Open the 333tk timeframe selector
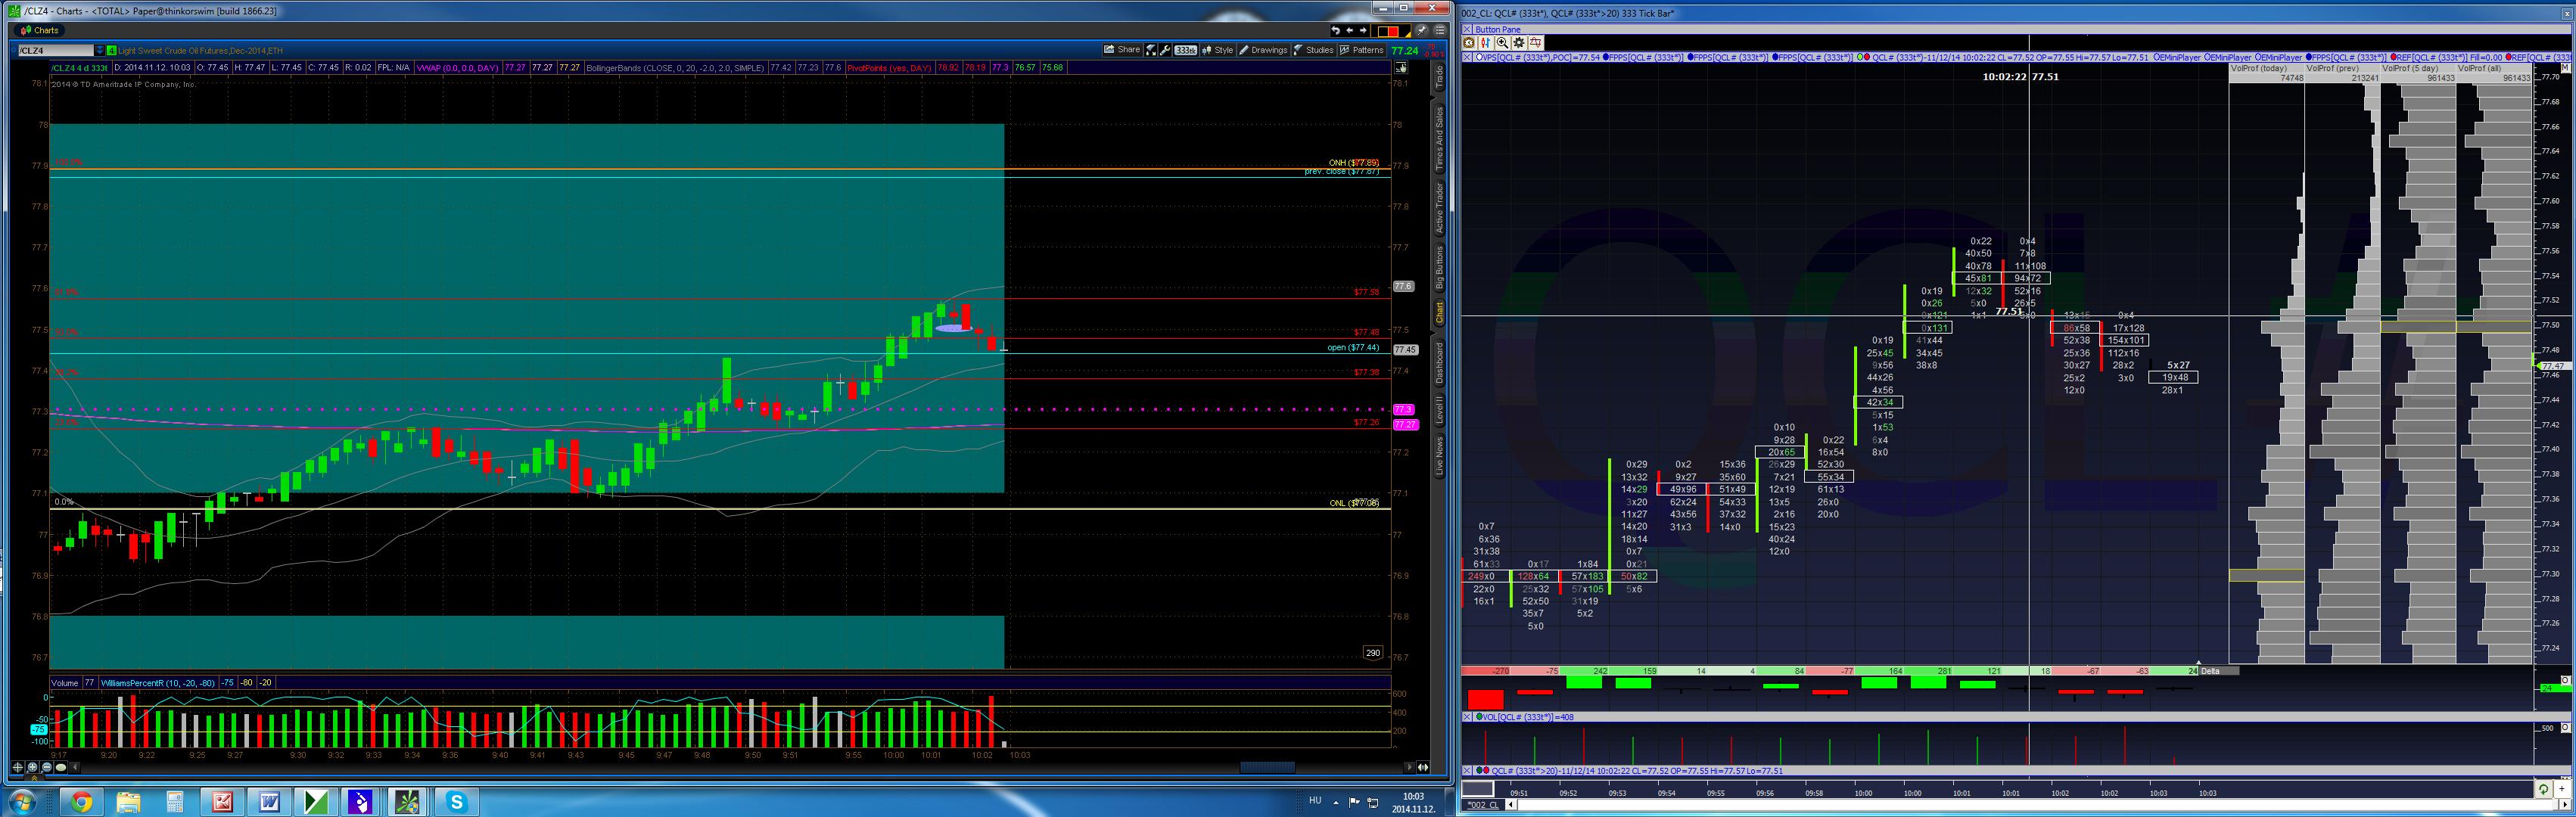This screenshot has height=817, width=2576. pos(1186,50)
